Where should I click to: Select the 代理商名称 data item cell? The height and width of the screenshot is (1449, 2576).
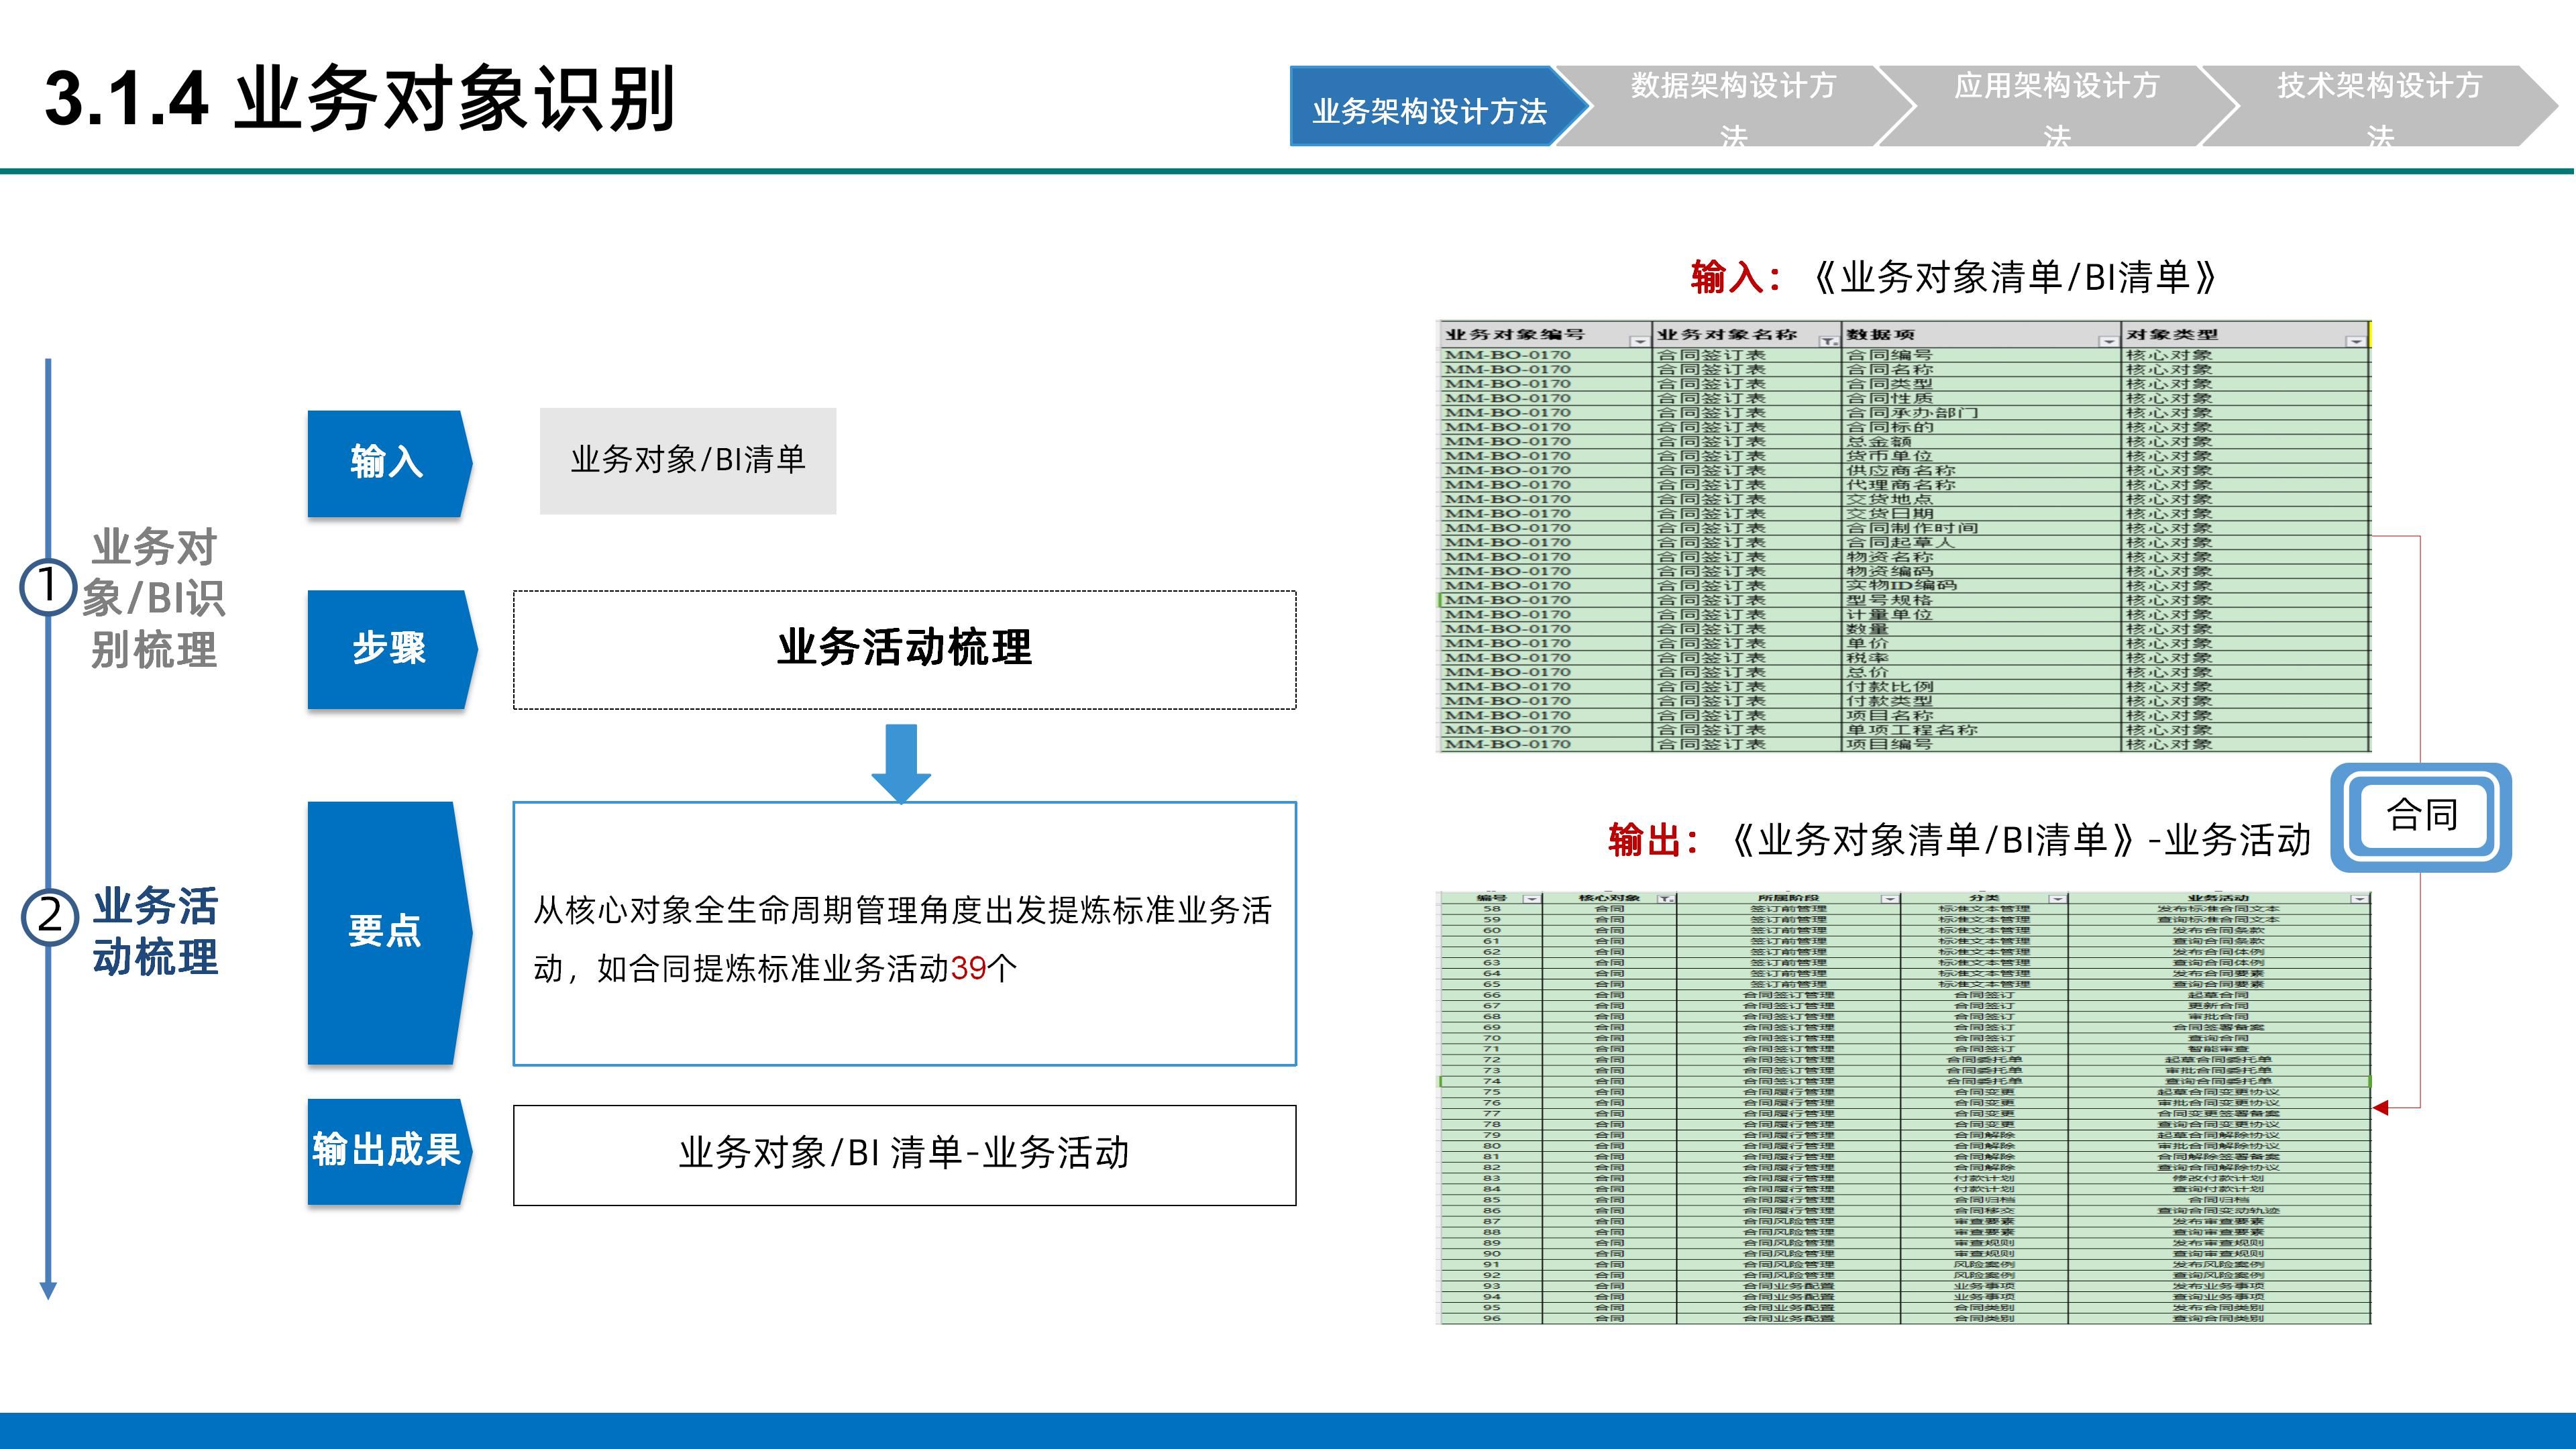pos(1982,485)
